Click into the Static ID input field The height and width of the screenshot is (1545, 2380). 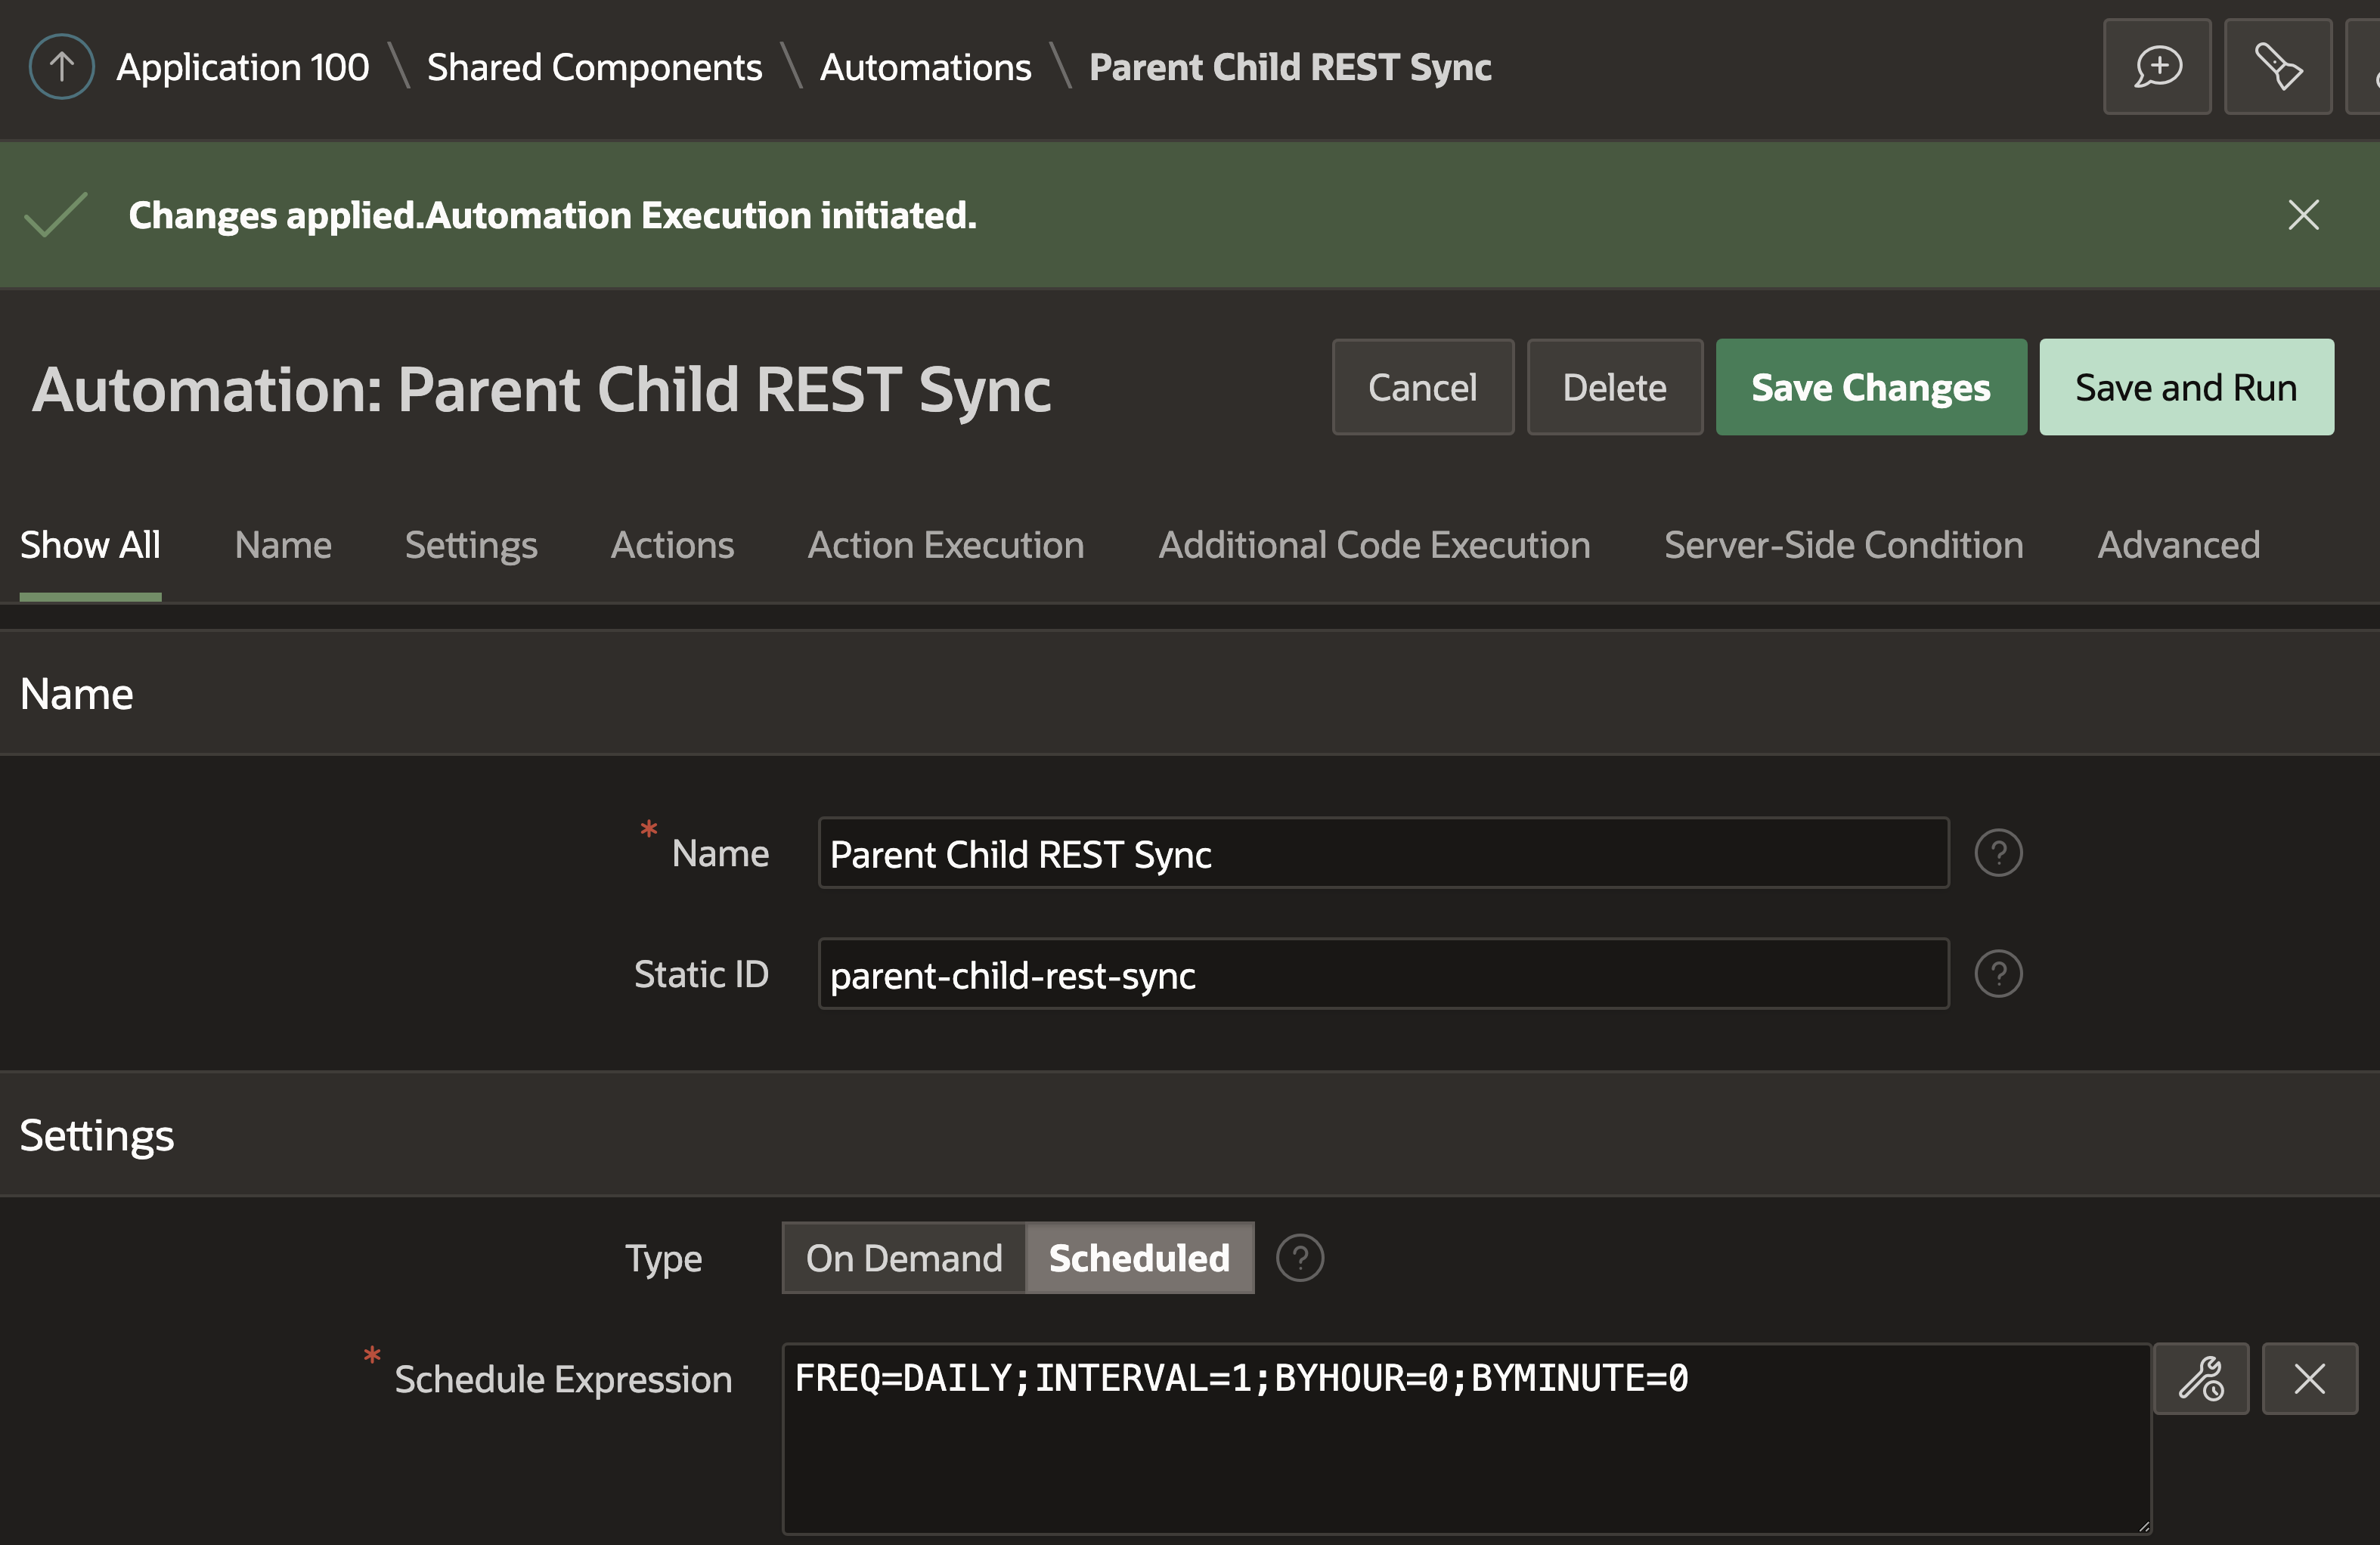tap(1382, 974)
